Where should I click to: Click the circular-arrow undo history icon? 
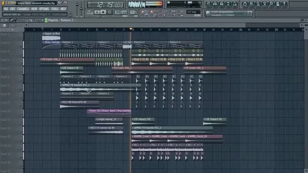click(x=245, y=4)
